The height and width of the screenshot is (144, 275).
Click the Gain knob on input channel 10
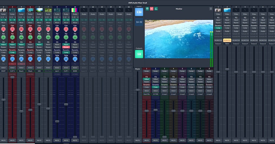[x=75, y=29]
